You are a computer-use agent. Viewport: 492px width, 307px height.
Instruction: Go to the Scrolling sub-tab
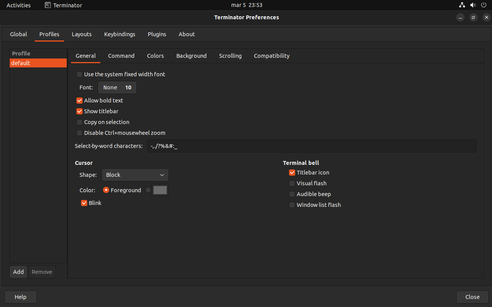coord(230,56)
